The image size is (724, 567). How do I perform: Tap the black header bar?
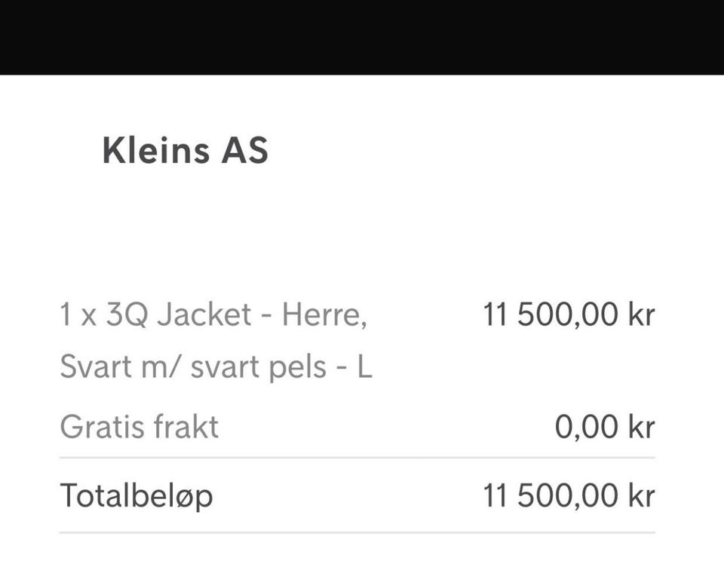(x=362, y=37)
